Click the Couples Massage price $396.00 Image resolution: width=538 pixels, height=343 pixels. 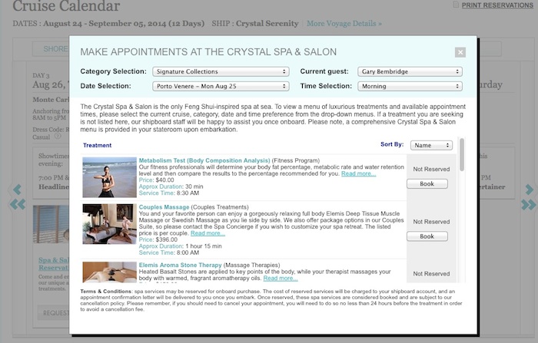pyautogui.click(x=167, y=240)
